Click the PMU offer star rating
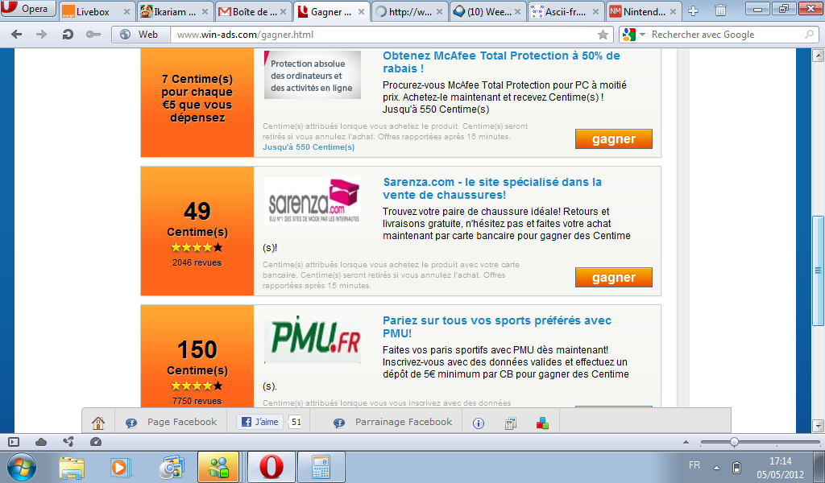825x483 pixels. [197, 386]
